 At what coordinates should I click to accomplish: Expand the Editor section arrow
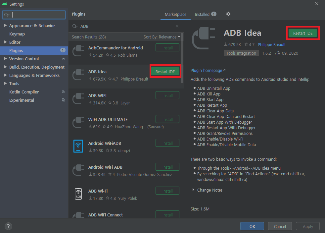(5, 42)
